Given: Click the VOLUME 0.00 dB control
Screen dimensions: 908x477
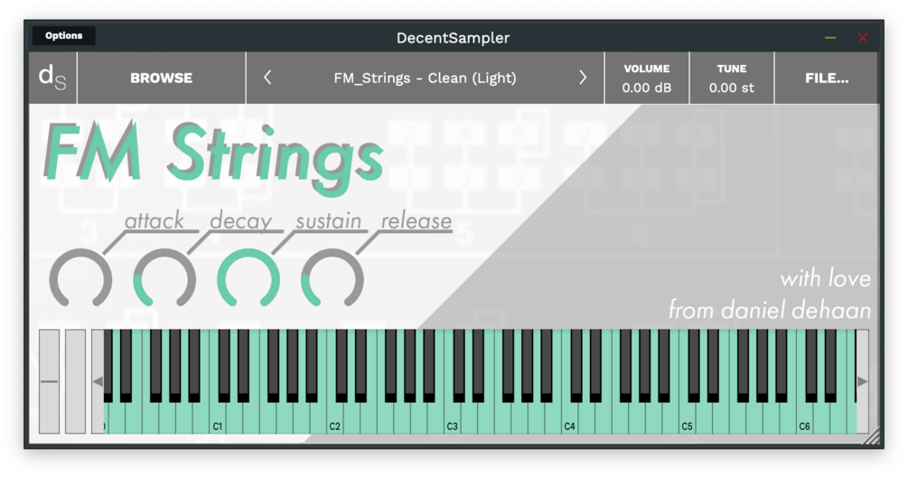Looking at the screenshot, I should pos(647,78).
